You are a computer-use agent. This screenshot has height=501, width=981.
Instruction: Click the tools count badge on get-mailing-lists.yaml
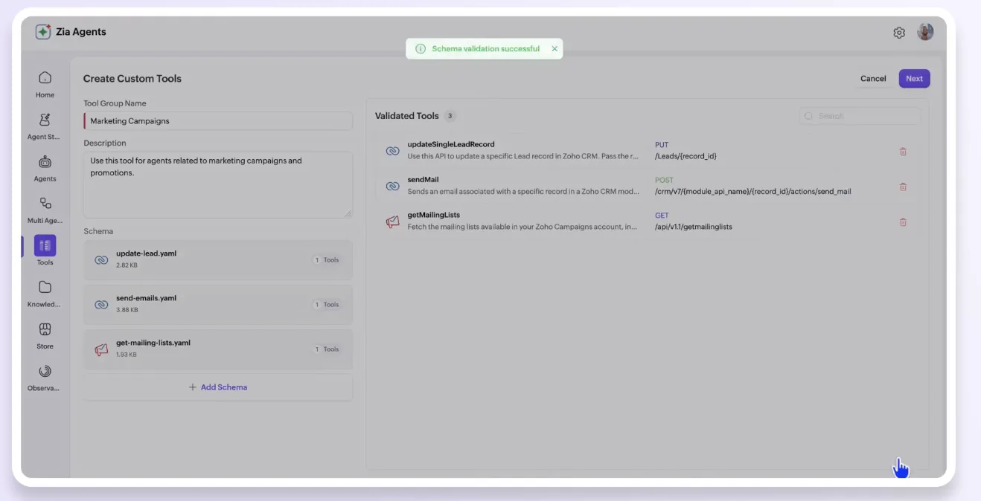tap(327, 349)
